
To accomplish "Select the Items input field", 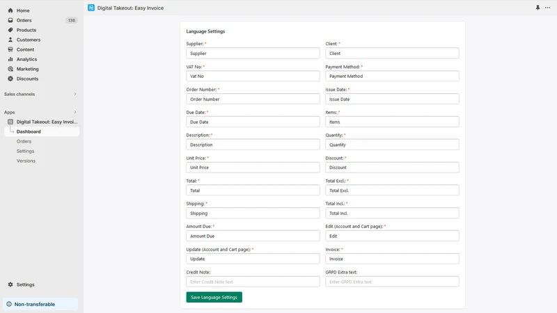I will (x=392, y=122).
